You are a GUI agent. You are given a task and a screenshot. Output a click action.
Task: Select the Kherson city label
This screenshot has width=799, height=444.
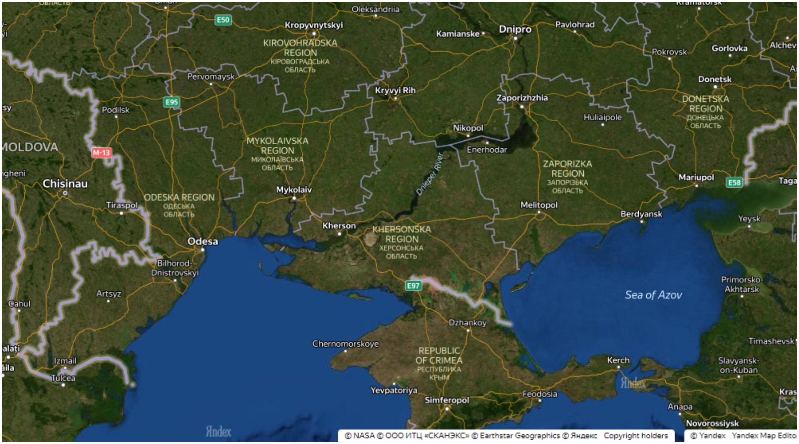[339, 226]
